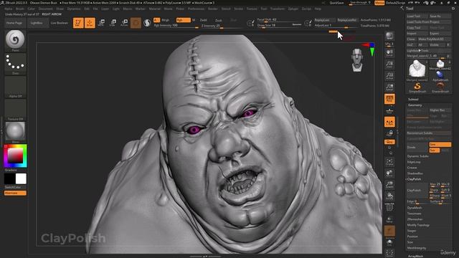Open the Home Page button
The height and width of the screenshot is (258, 459).
click(14, 23)
